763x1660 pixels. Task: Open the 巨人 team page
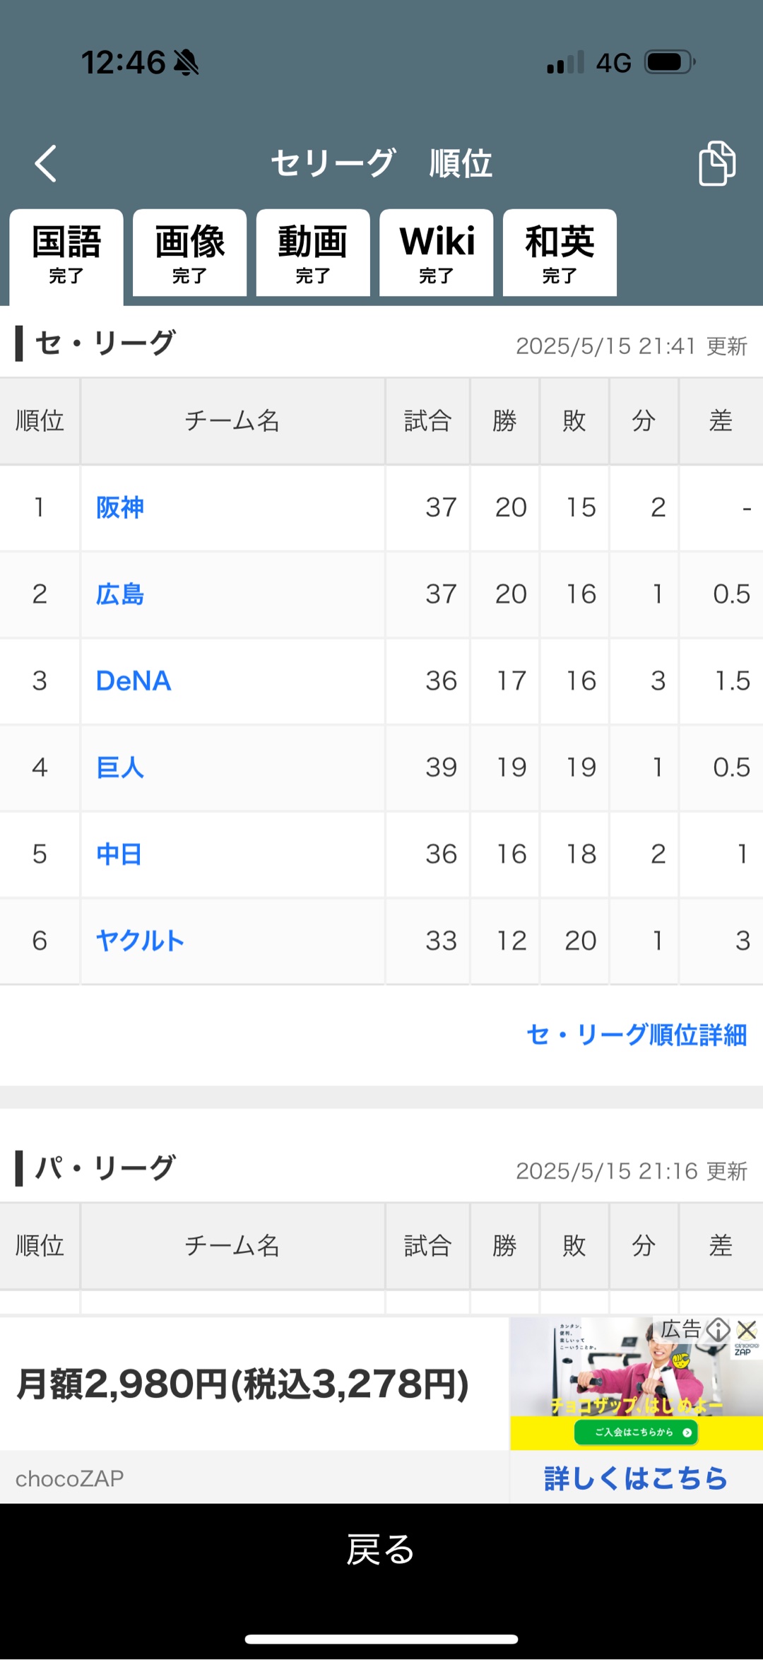click(120, 767)
